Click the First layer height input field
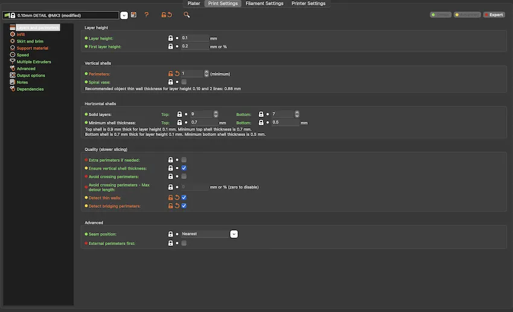 195,46
